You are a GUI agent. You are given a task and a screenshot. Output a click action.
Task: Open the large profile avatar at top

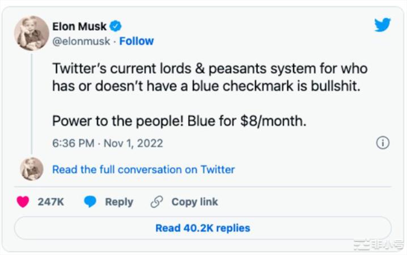[x=32, y=33]
